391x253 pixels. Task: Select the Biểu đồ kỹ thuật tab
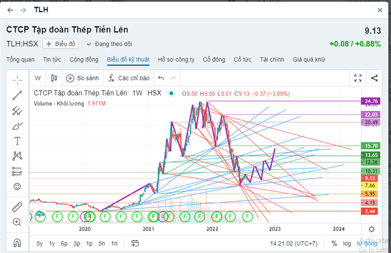tap(128, 60)
